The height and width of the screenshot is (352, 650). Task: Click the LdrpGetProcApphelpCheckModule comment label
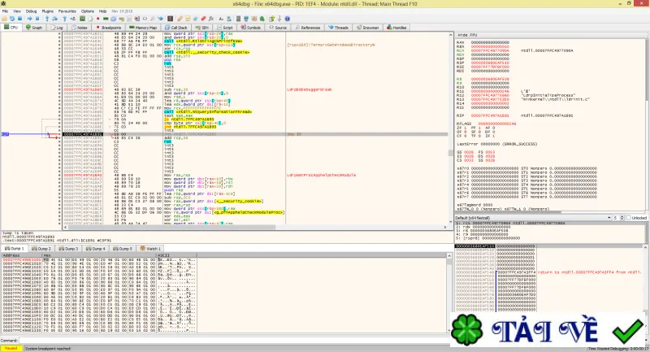321,175
